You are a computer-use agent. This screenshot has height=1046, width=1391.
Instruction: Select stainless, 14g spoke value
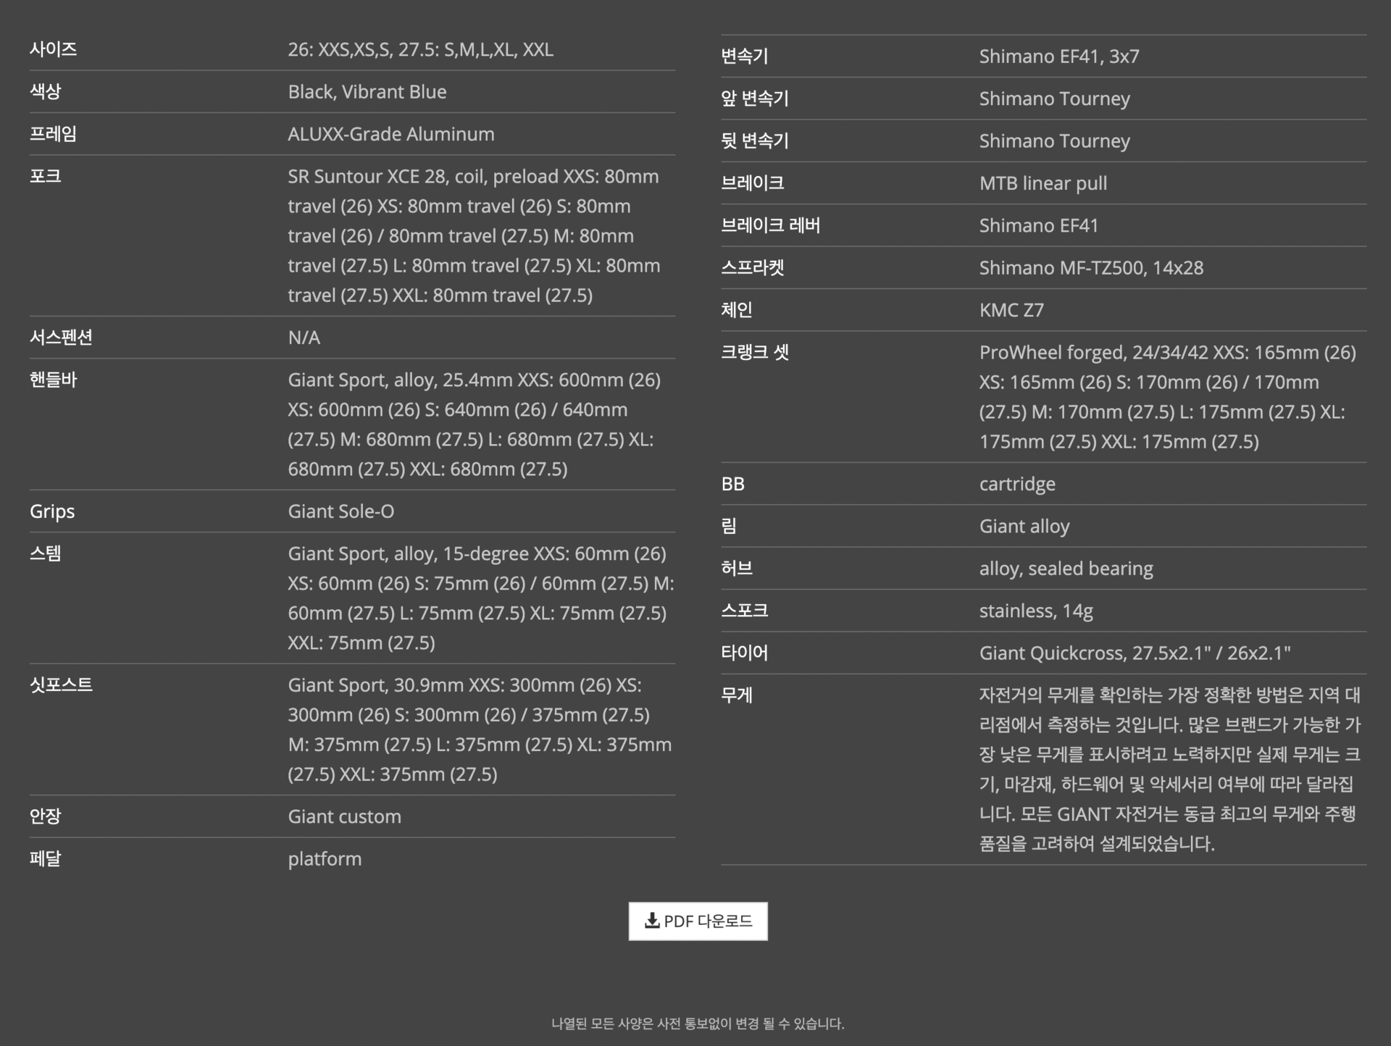pos(1036,611)
